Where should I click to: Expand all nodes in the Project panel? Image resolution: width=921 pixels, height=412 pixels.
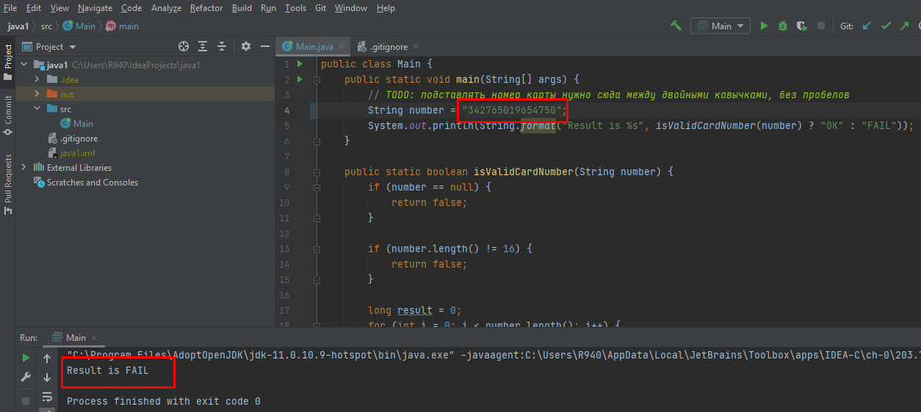[x=203, y=46]
